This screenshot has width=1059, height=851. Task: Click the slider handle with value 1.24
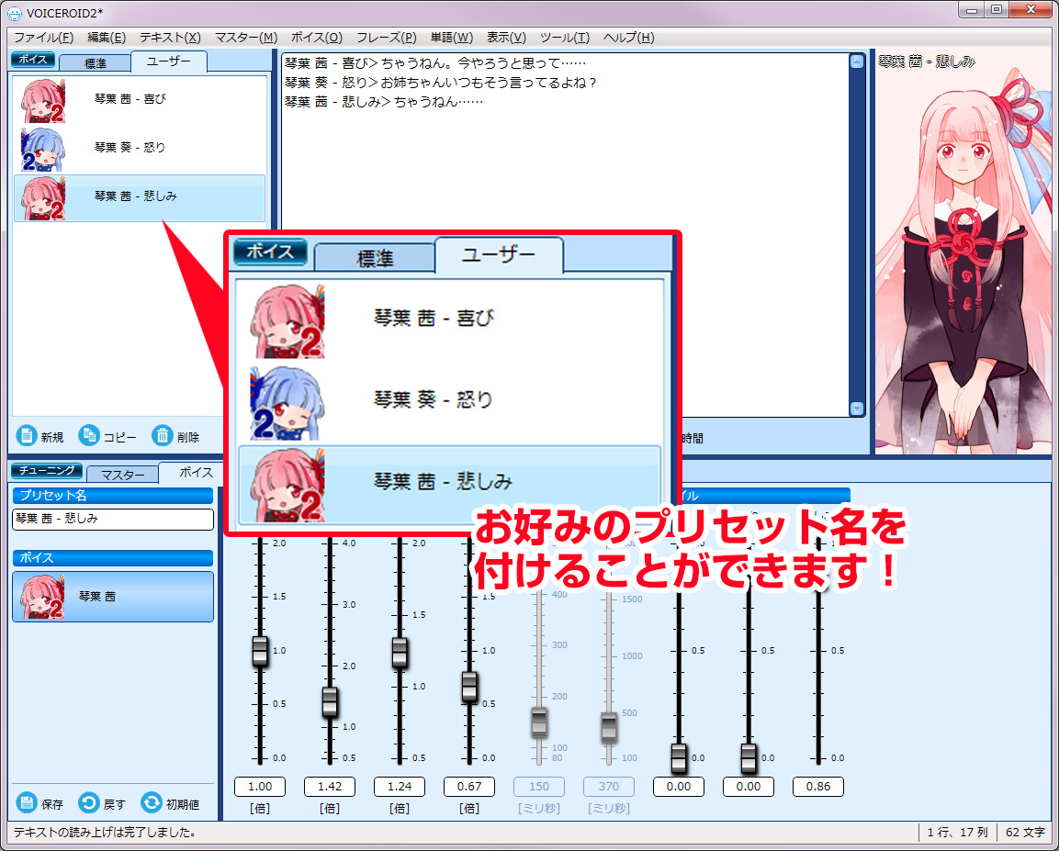(400, 653)
